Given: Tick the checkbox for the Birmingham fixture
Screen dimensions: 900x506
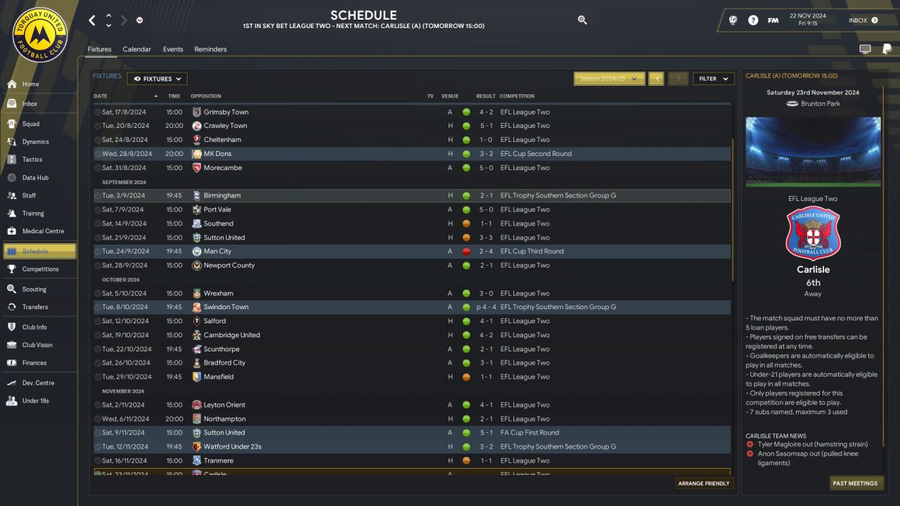Looking at the screenshot, I should click(x=98, y=195).
